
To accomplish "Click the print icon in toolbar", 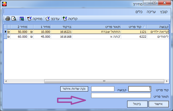I will (8, 19).
